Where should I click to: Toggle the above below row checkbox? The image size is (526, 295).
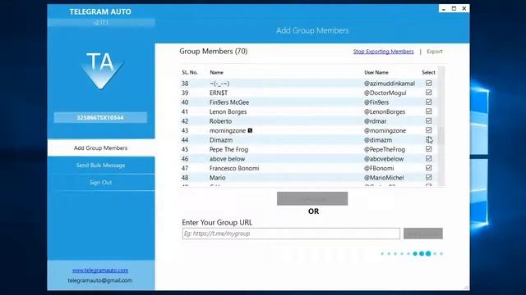(428, 158)
